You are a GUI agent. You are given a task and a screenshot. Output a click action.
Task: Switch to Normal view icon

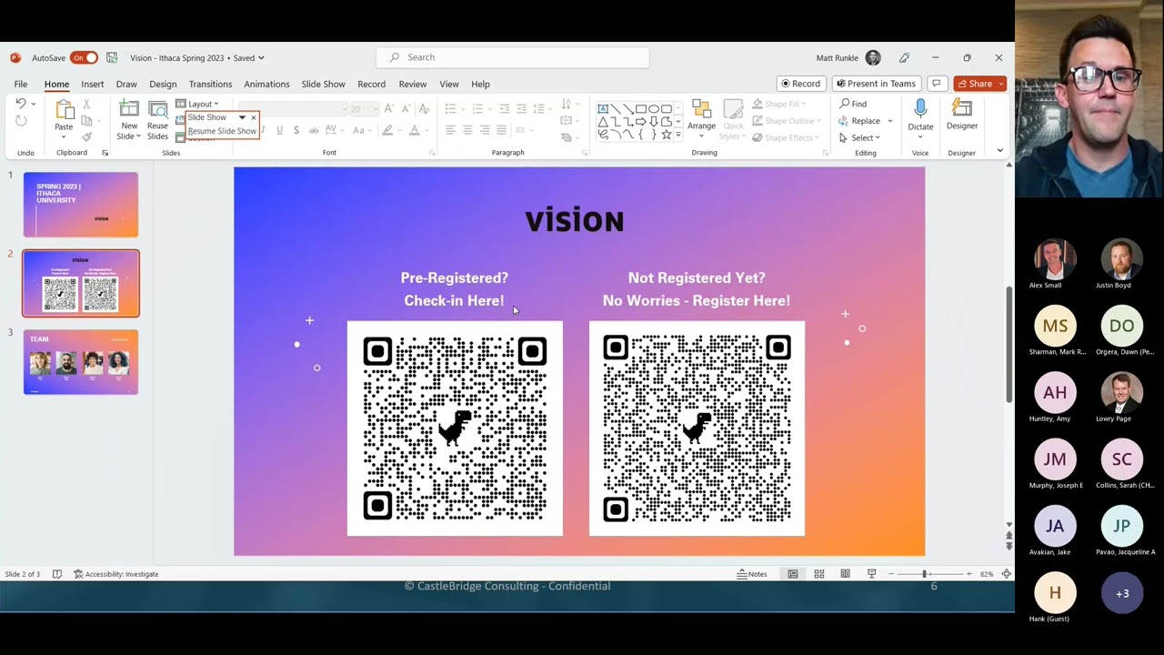(x=793, y=574)
